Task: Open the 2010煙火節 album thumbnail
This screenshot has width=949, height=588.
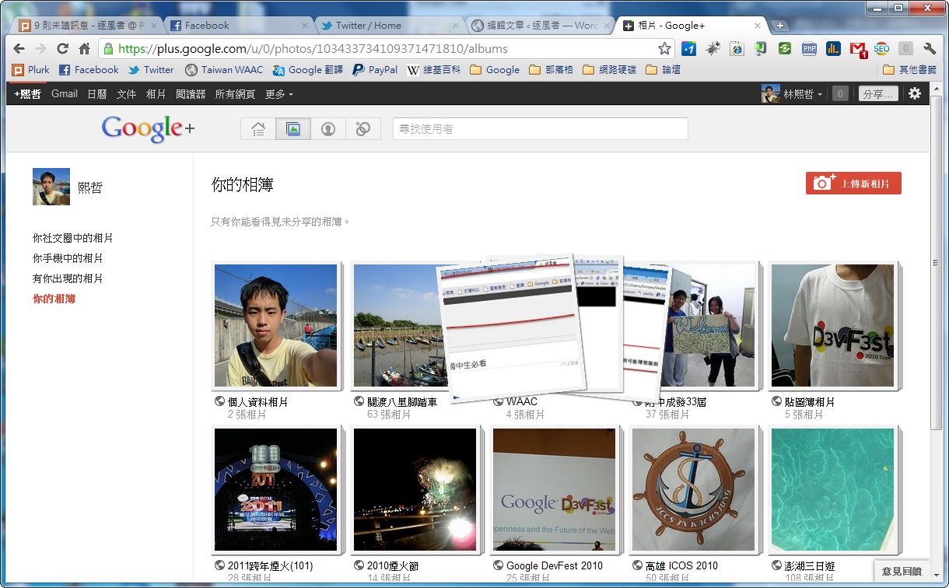Action: pyautogui.click(x=415, y=490)
